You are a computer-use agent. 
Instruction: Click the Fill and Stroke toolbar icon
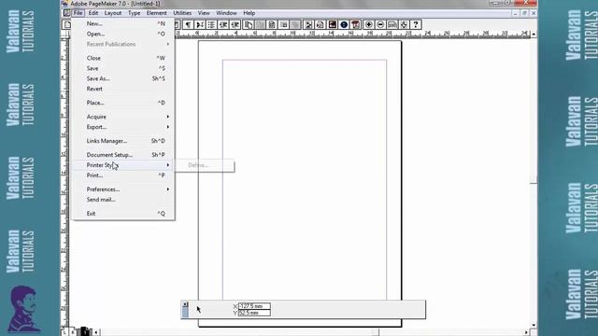[272, 25]
